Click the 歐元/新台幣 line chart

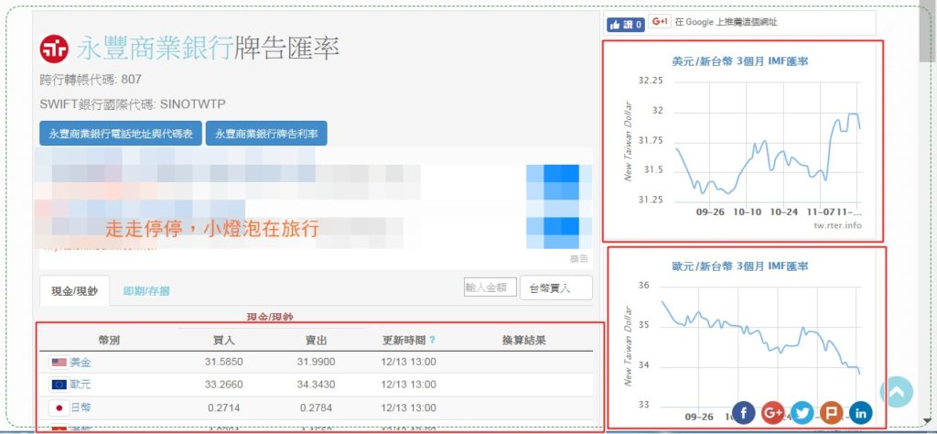tap(760, 347)
